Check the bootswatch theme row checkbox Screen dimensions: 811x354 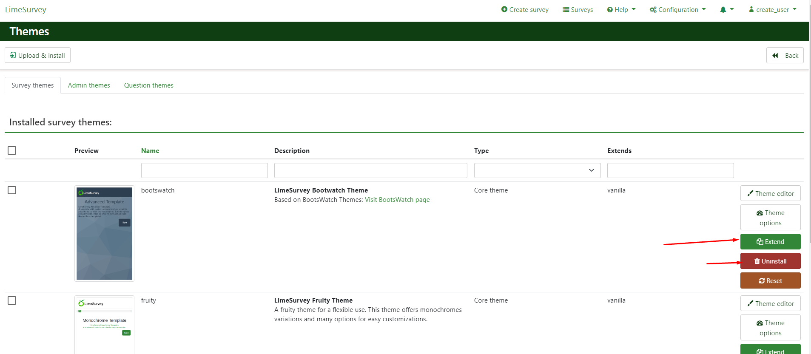(x=12, y=190)
